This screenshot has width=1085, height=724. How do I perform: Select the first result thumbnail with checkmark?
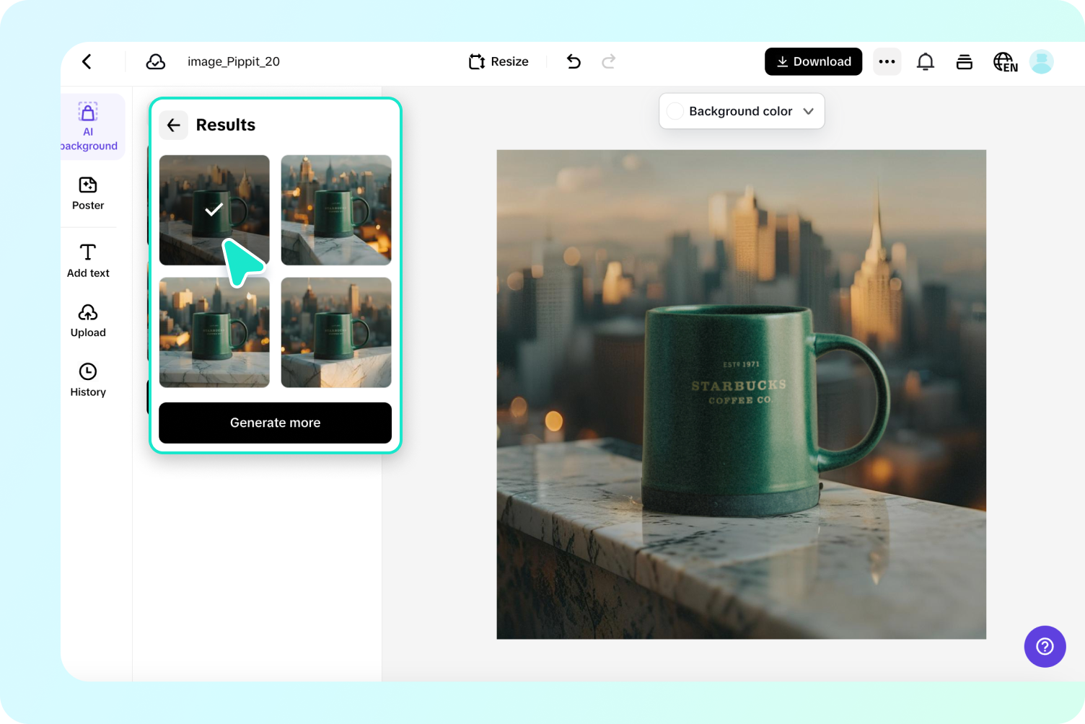214,210
